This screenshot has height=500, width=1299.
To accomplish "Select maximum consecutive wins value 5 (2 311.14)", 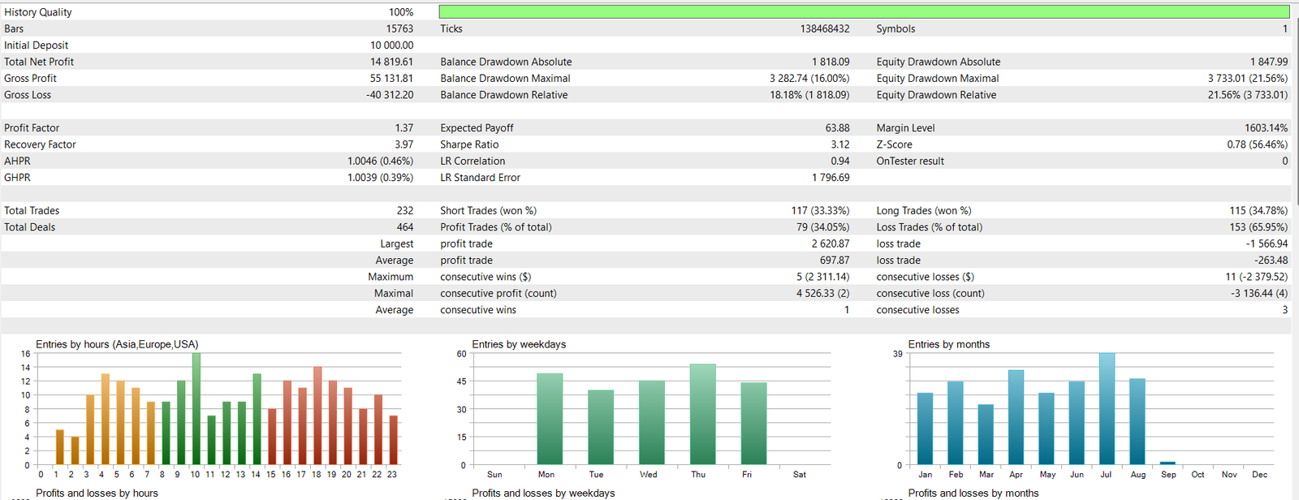I will [823, 277].
